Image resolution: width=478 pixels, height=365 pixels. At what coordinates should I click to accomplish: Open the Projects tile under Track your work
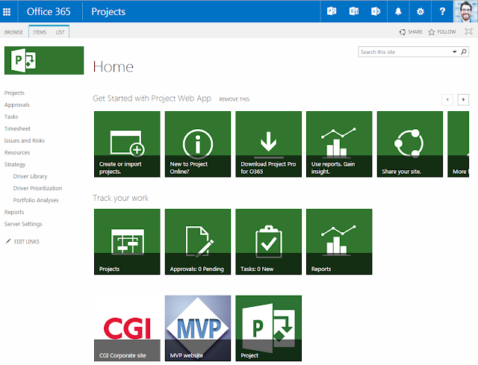(127, 242)
